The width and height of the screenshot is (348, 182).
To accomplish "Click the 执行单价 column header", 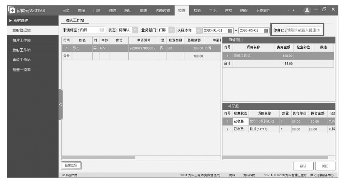I will click(299, 113).
